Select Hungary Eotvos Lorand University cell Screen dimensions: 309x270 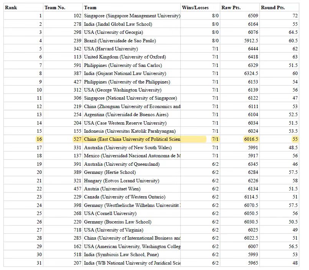[x=131, y=180]
